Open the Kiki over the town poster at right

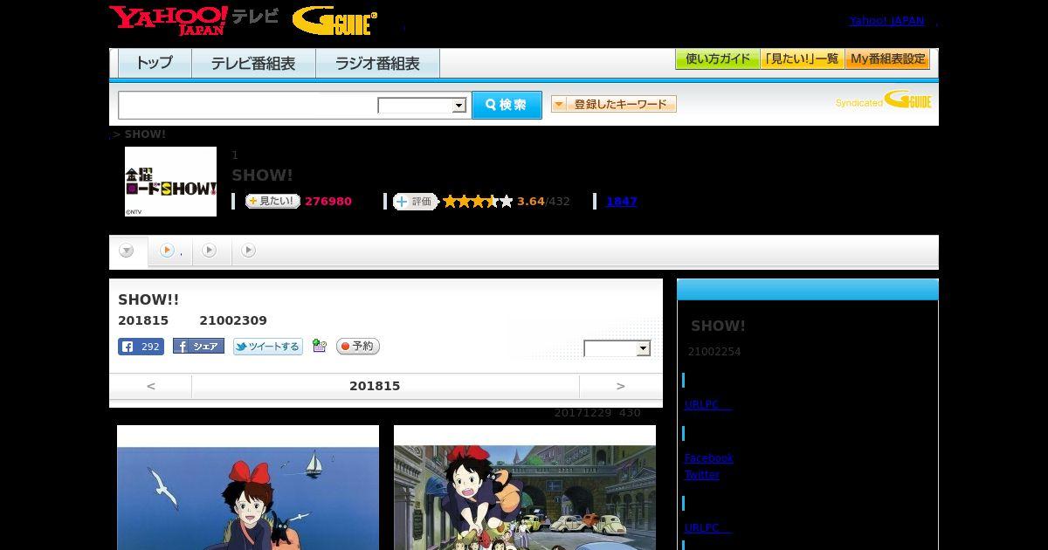point(525,487)
